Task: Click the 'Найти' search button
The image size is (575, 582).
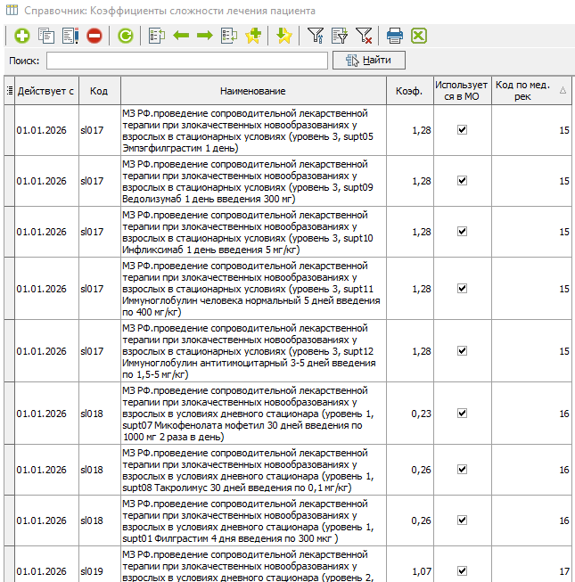Action: click(368, 60)
